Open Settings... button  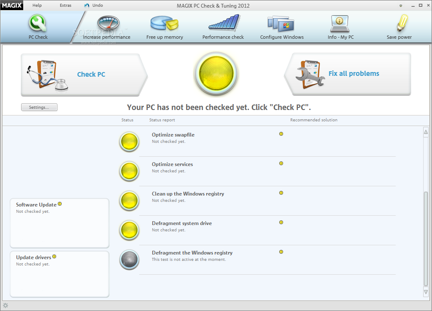tap(39, 107)
